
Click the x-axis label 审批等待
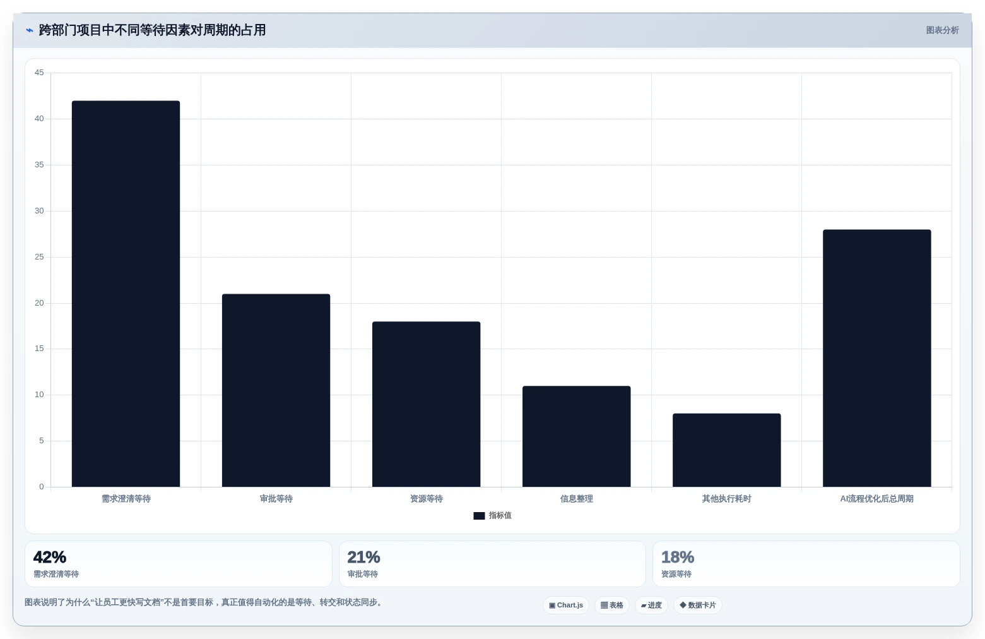click(276, 499)
